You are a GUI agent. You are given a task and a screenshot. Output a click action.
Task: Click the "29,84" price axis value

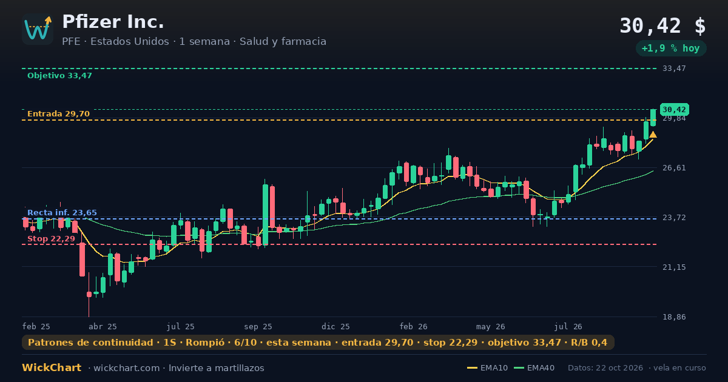click(x=674, y=118)
